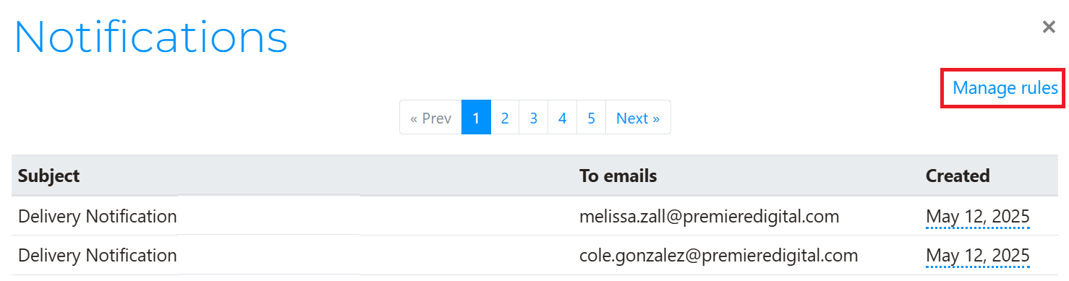Click the Created column header
This screenshot has width=1069, height=281.
958,176
